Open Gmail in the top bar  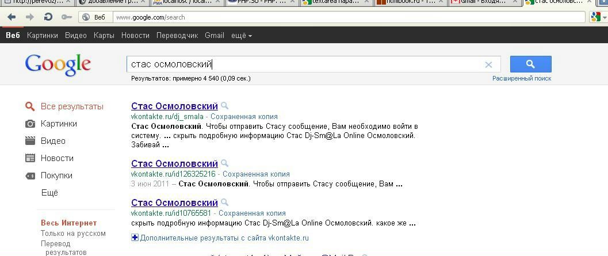[215, 35]
